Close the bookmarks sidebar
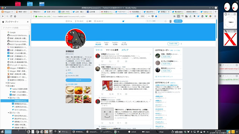The height and width of the screenshot is (134, 239). tap(28, 22)
